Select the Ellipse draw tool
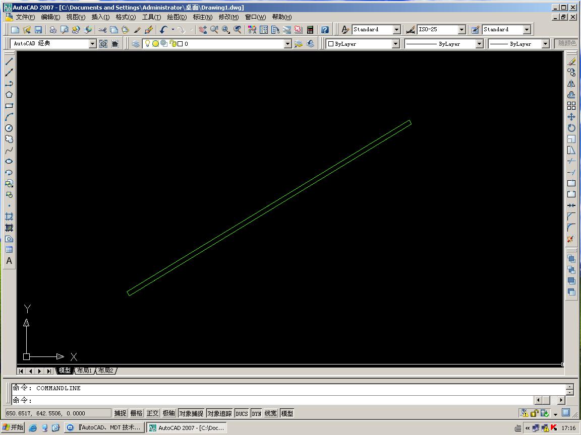581x435 pixels. point(9,161)
